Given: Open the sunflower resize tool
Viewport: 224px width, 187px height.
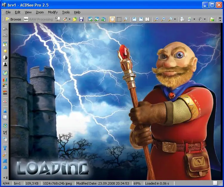Looking at the screenshot, I should coord(5,126).
